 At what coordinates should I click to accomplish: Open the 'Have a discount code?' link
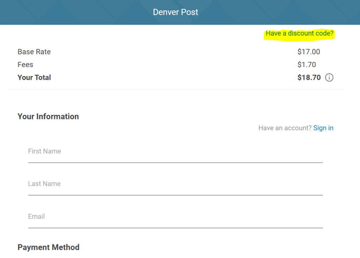pyautogui.click(x=300, y=33)
